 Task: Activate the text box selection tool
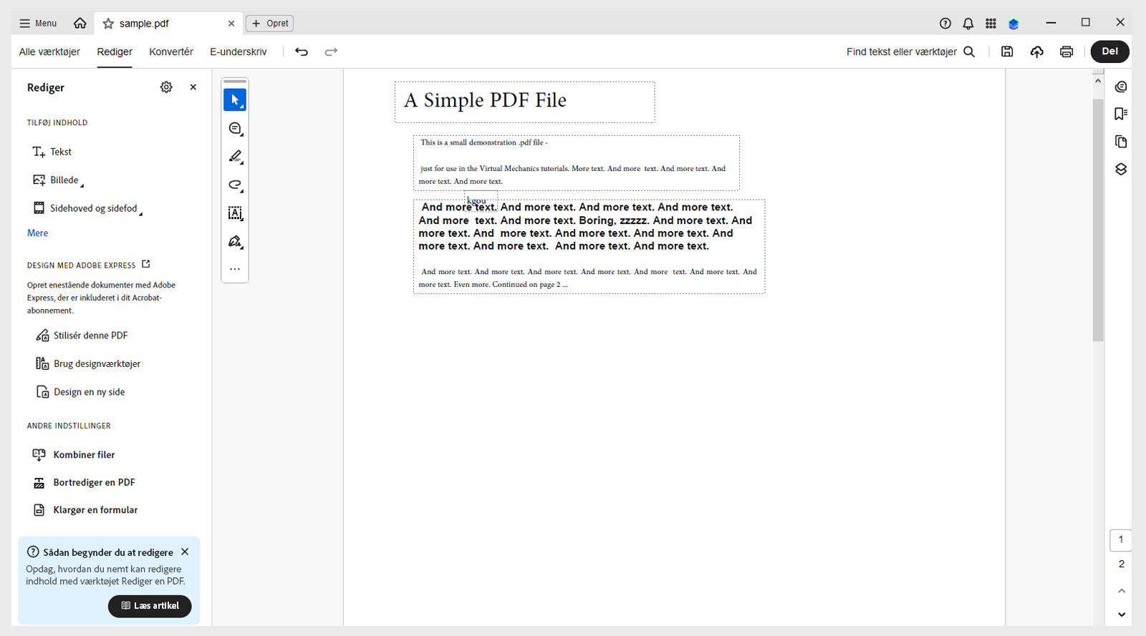tap(235, 213)
